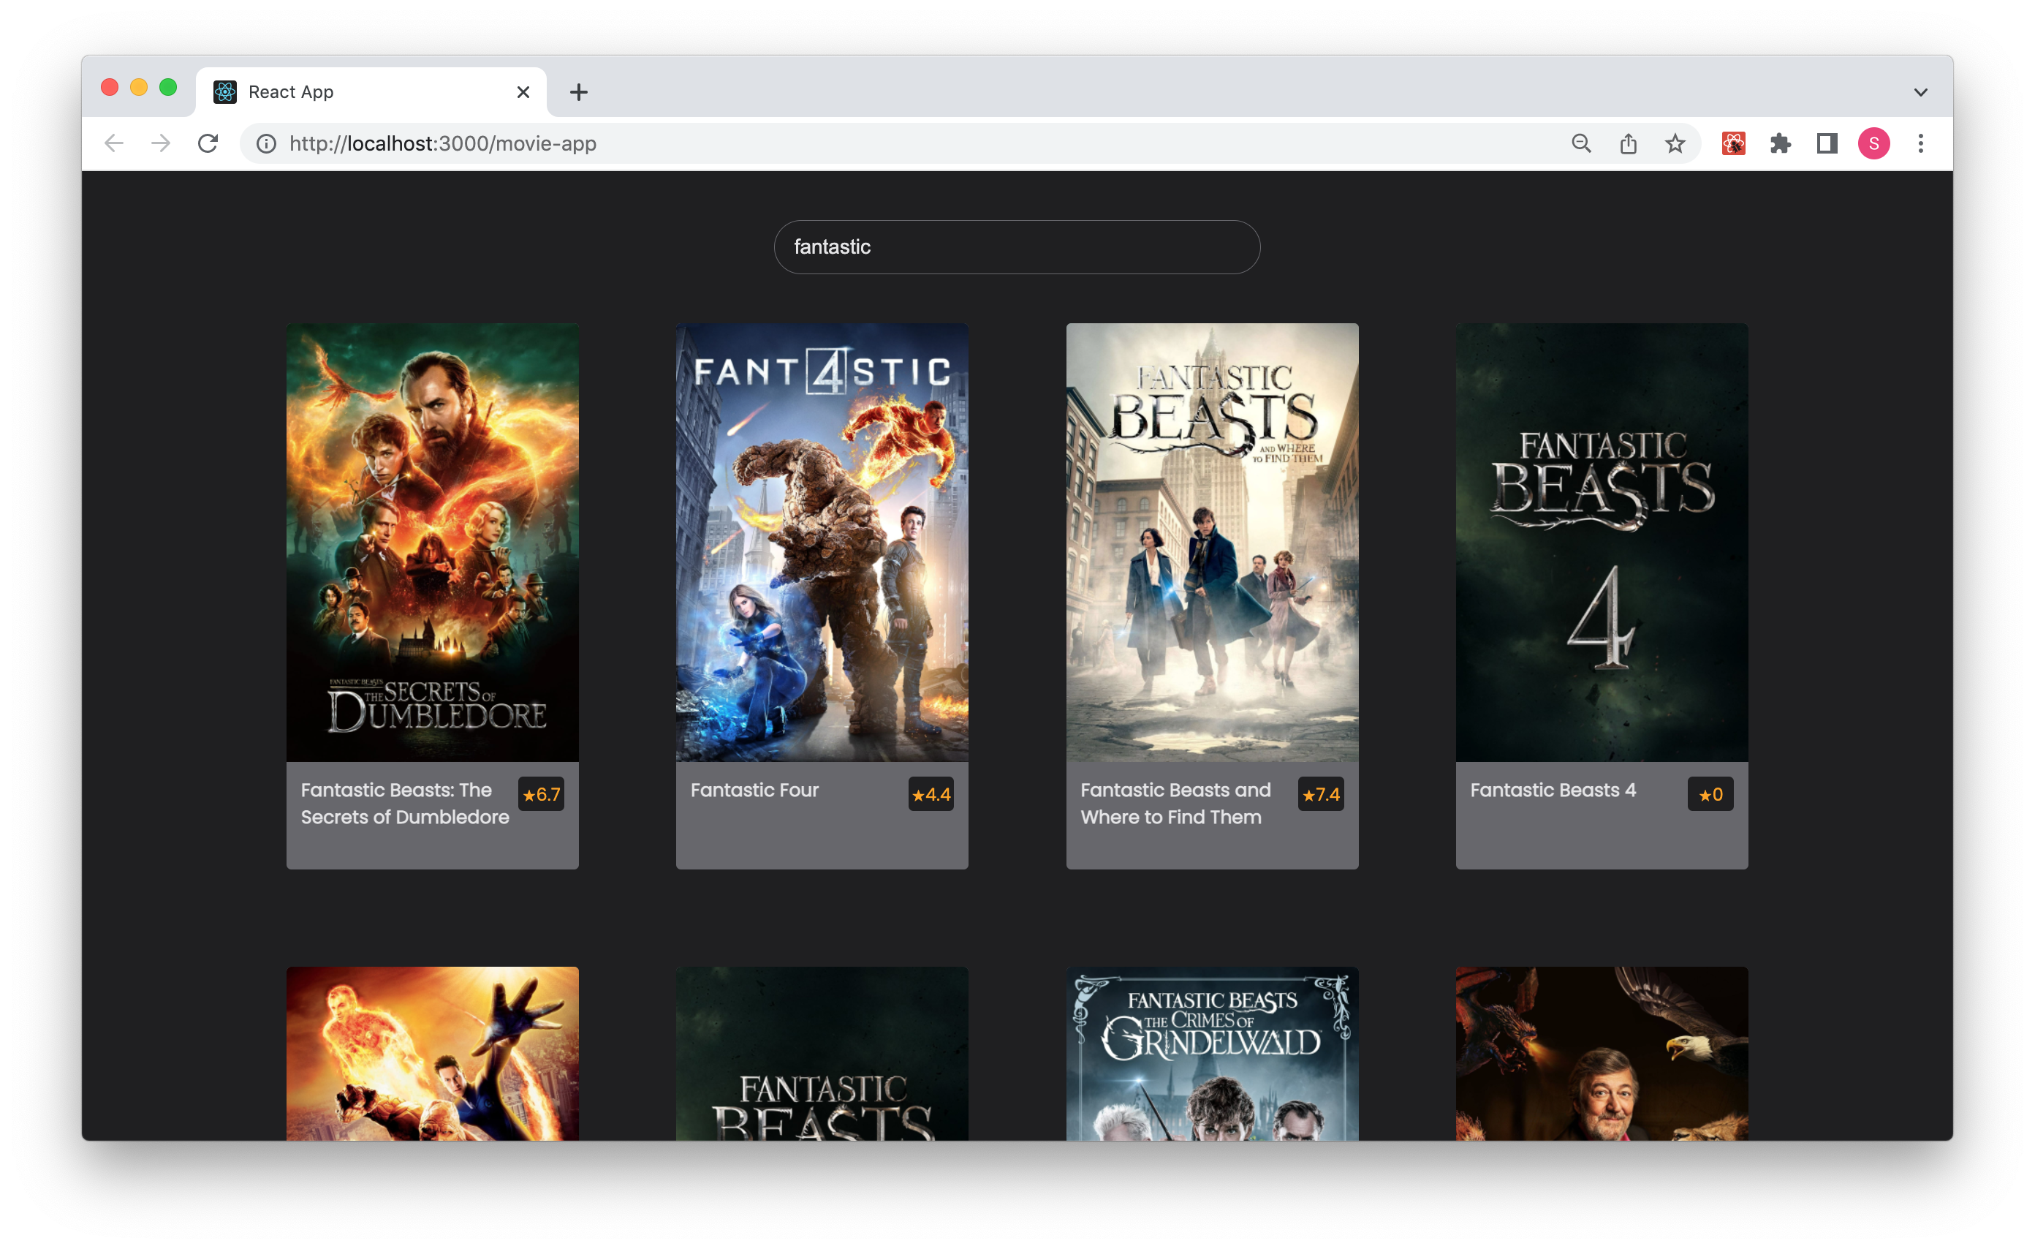
Task: Select the React App tab
Action: tap(371, 91)
